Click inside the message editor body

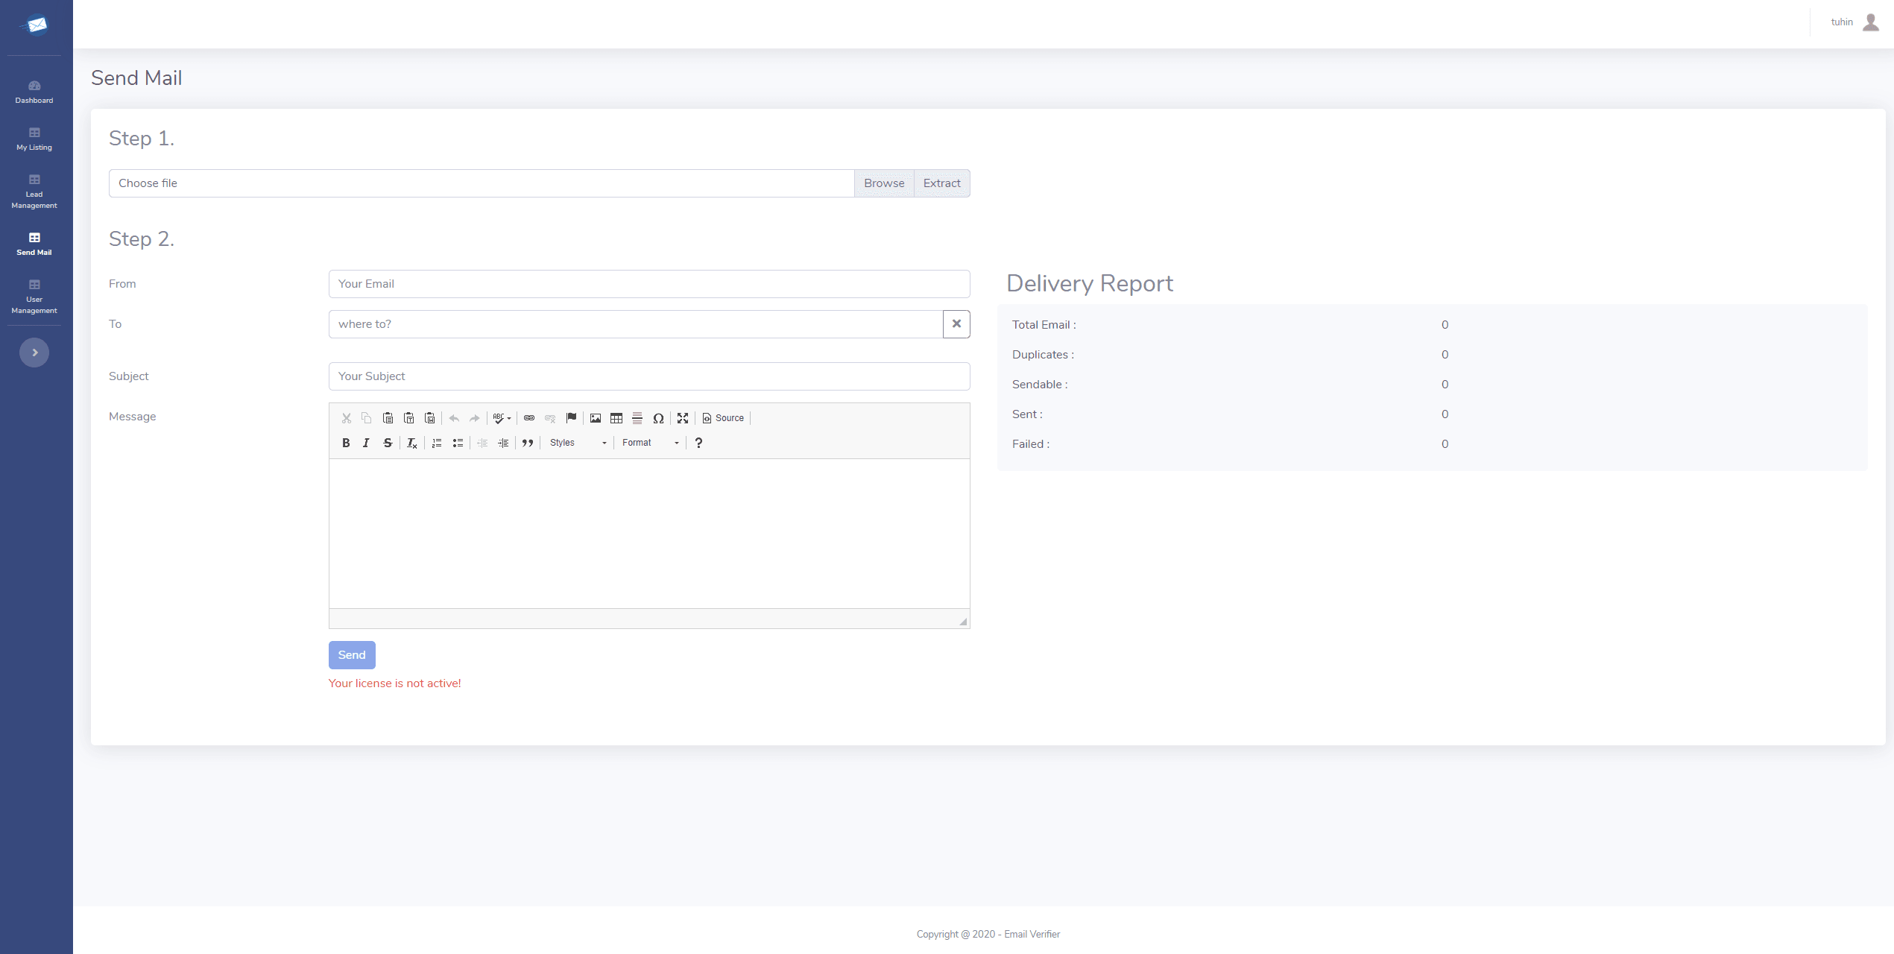pyautogui.click(x=649, y=534)
